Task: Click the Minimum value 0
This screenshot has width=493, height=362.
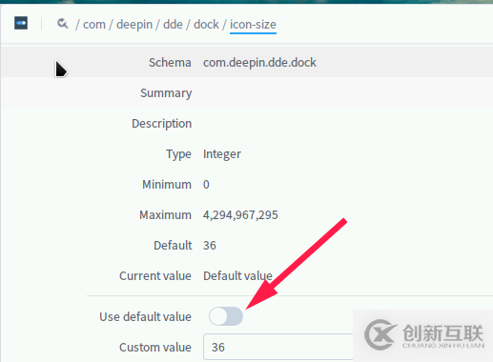Action: (x=206, y=185)
